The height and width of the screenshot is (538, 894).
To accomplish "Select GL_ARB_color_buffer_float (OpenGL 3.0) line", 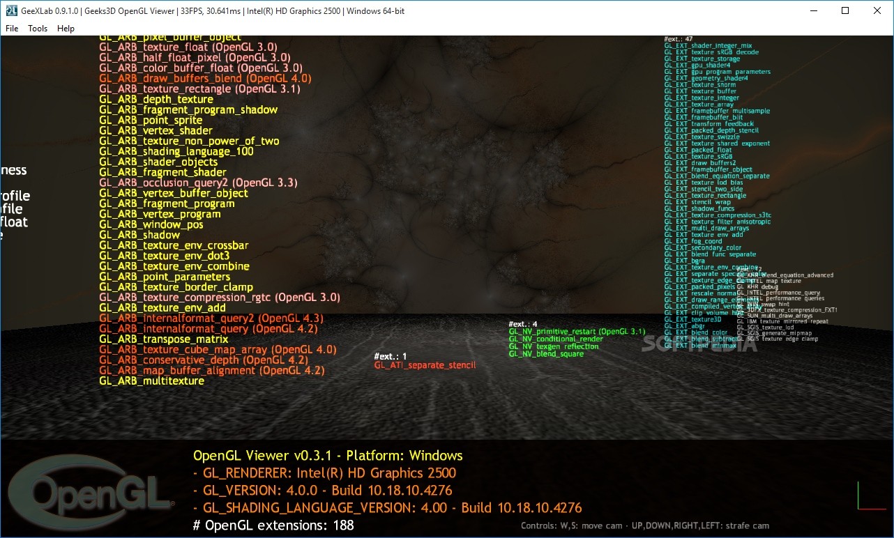I will click(x=201, y=68).
